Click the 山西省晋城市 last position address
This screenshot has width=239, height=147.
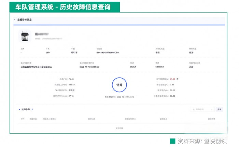[x=36, y=67]
